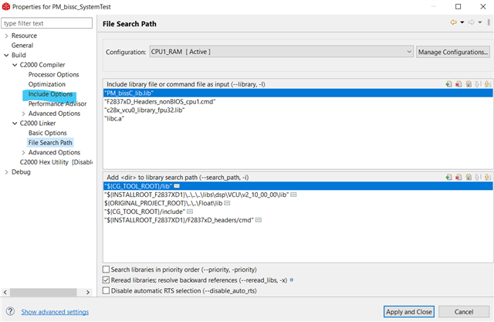Click Add icon in library search path toolbar
The height and width of the screenshot is (322, 494).
click(x=448, y=177)
